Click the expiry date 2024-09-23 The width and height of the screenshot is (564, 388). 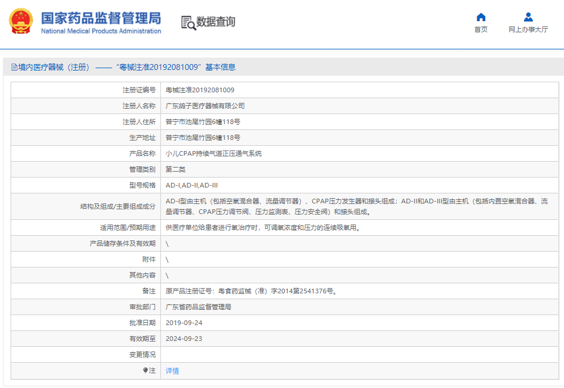(184, 339)
